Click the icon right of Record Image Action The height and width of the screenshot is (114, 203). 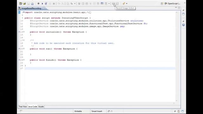[117, 3]
